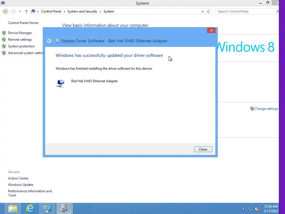Image resolution: width=285 pixels, height=214 pixels.
Task: Minimize the System window
Action: pyautogui.click(x=261, y=3)
